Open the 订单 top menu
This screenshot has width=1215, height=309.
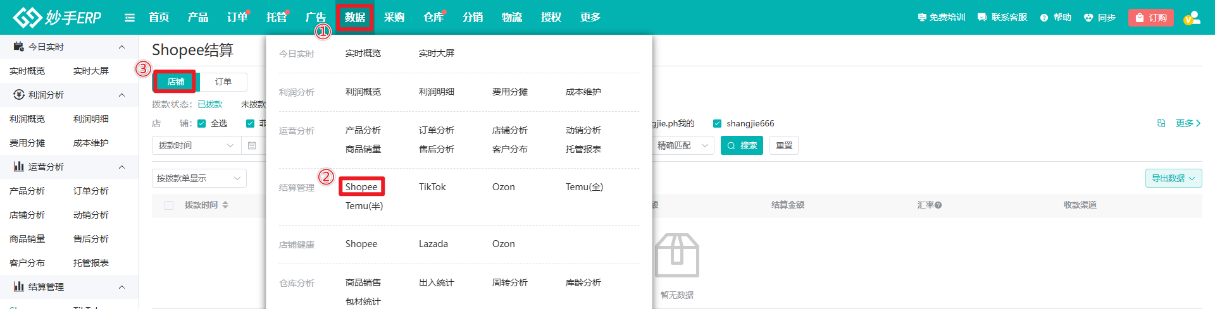237,18
